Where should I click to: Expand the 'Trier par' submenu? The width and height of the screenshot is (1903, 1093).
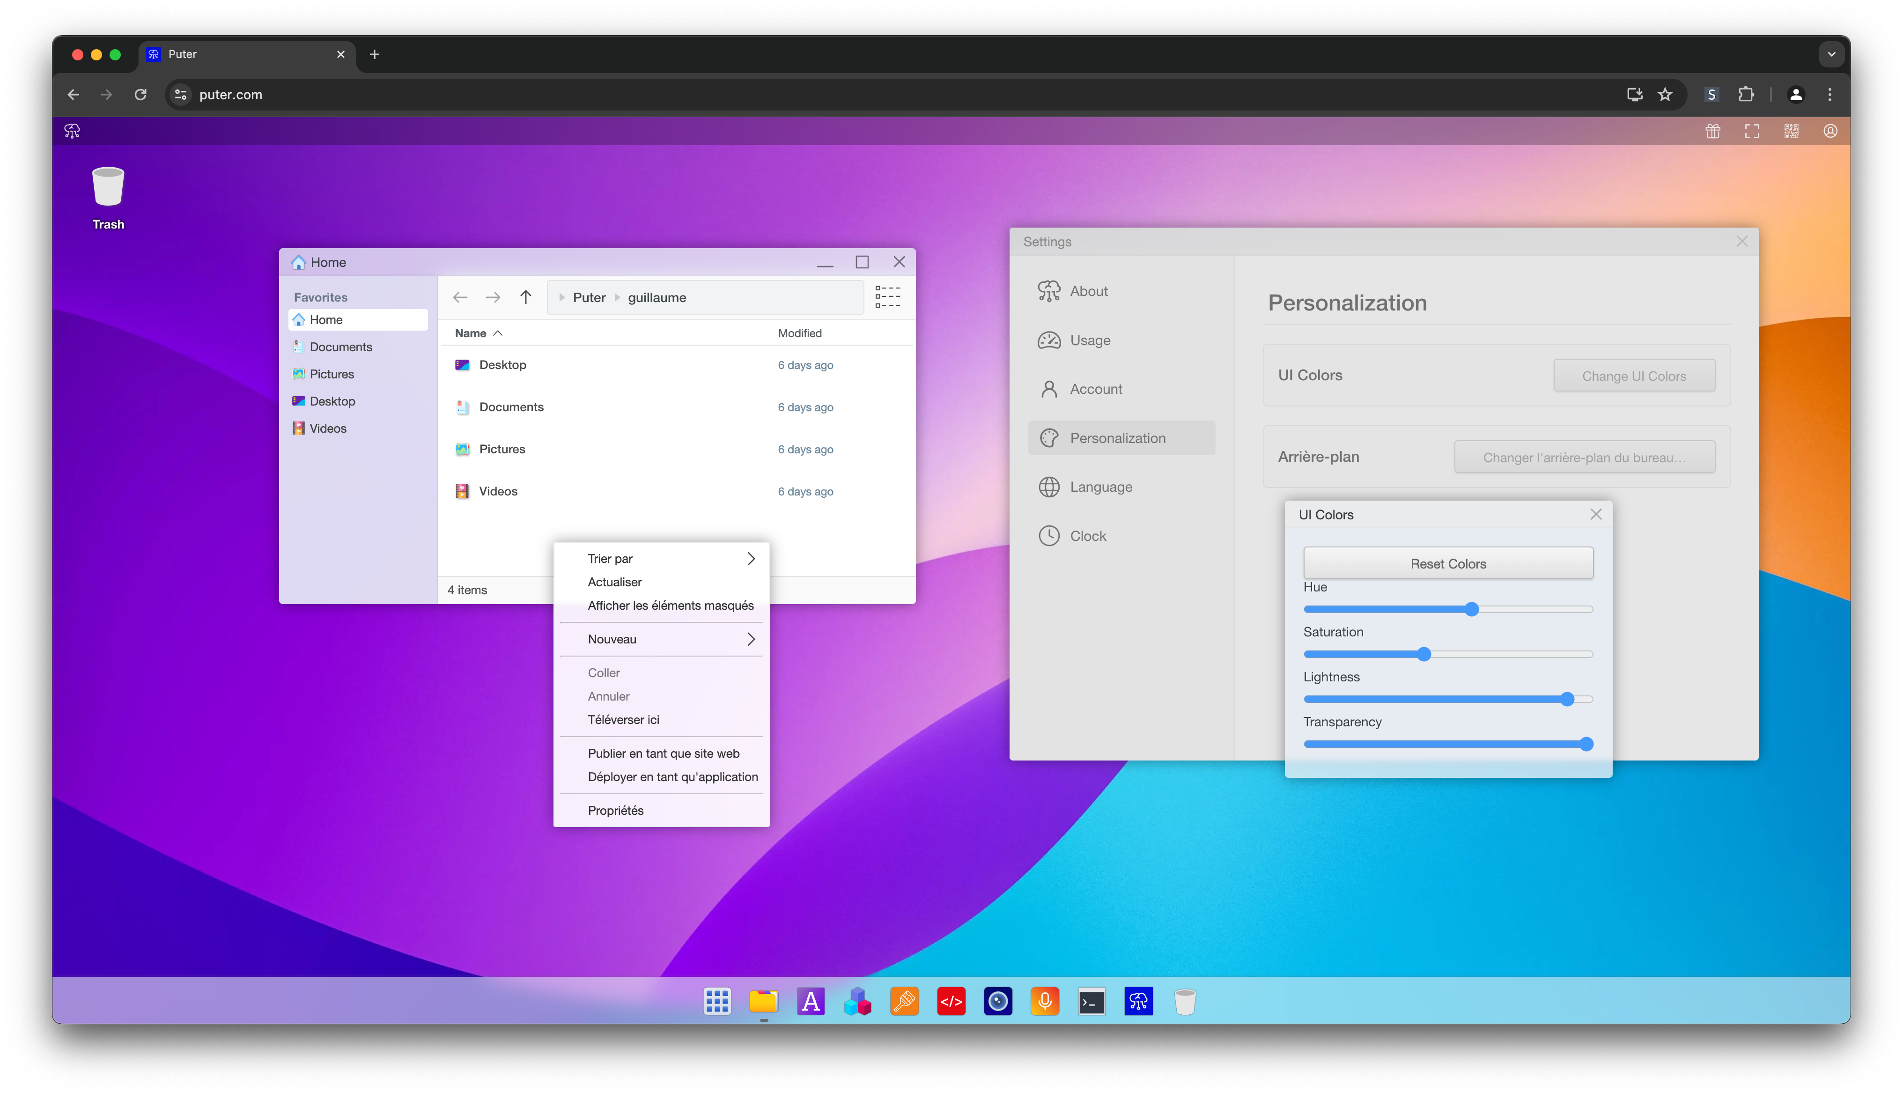pyautogui.click(x=662, y=559)
